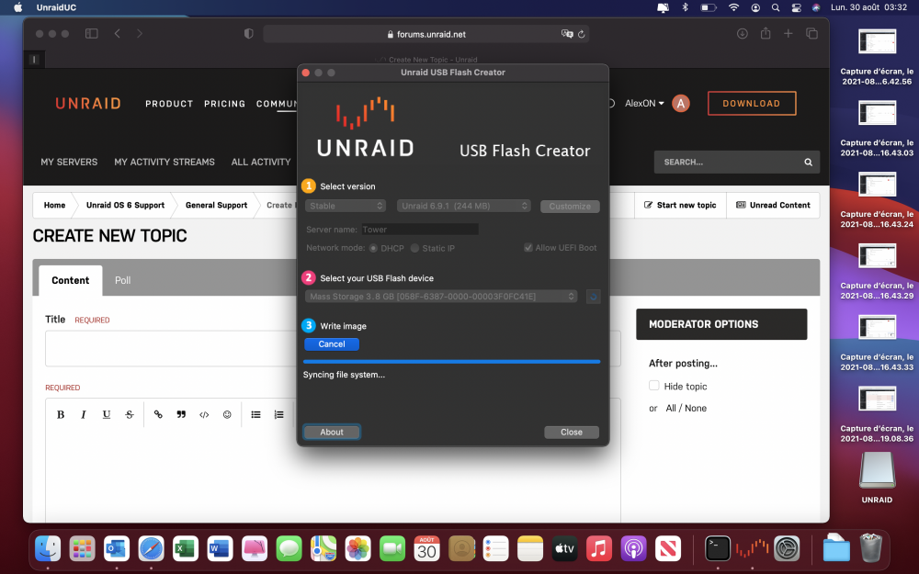Click Close in Unraid USB Flash Creator
This screenshot has height=574, width=919.
(x=571, y=432)
